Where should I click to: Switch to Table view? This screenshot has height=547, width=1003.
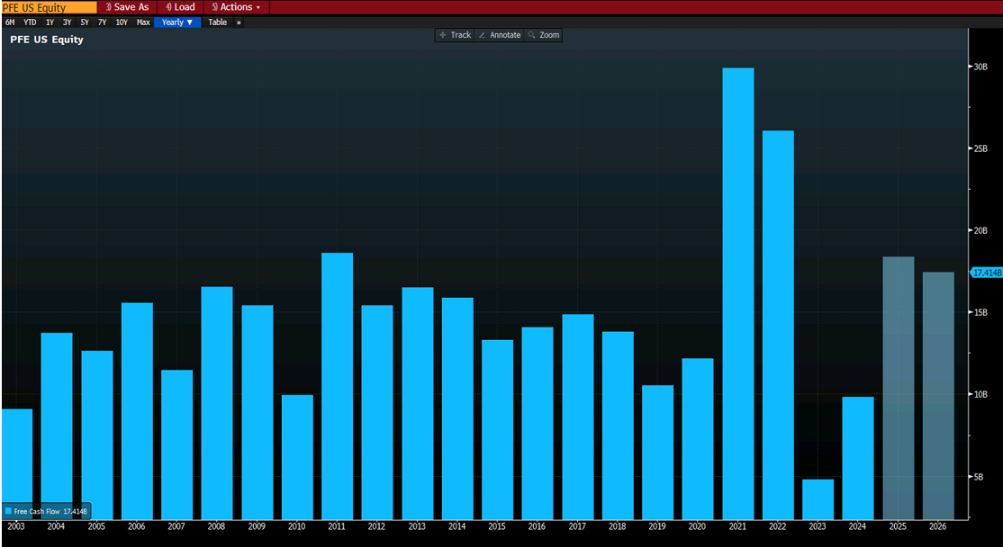pyautogui.click(x=218, y=22)
